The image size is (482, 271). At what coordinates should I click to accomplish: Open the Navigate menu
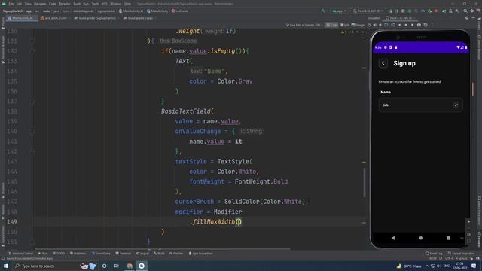click(40, 4)
